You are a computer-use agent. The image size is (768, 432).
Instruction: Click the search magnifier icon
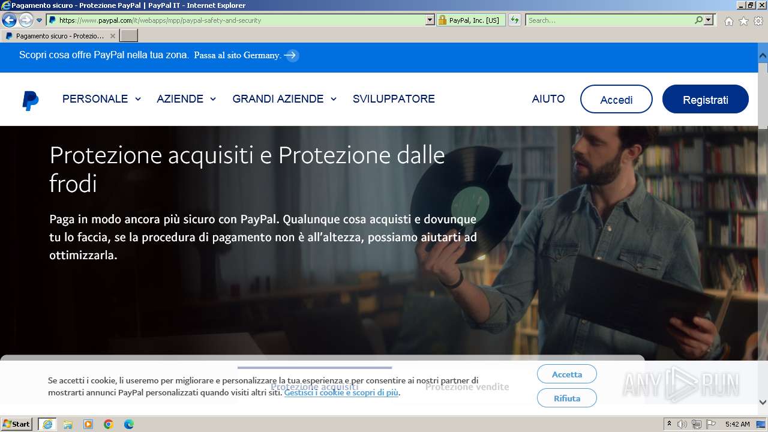[698, 20]
